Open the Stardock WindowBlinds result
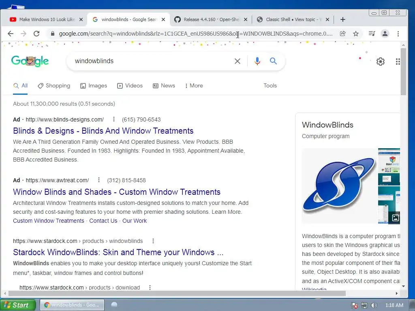This screenshot has width=415, height=311. 118,252
